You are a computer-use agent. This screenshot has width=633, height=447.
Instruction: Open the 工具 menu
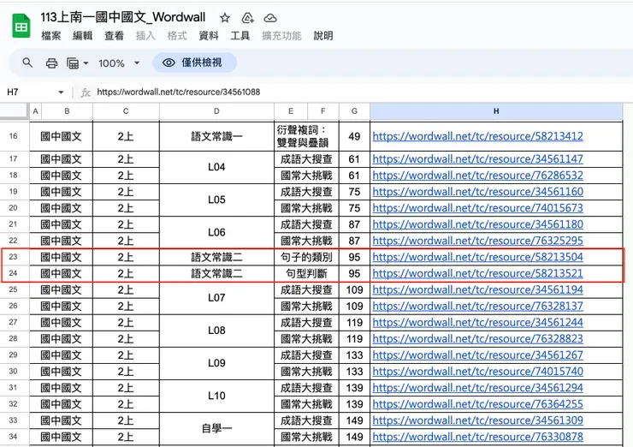240,36
